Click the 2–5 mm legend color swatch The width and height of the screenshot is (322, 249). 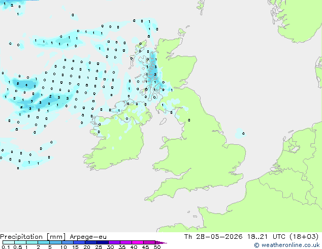[44, 242]
